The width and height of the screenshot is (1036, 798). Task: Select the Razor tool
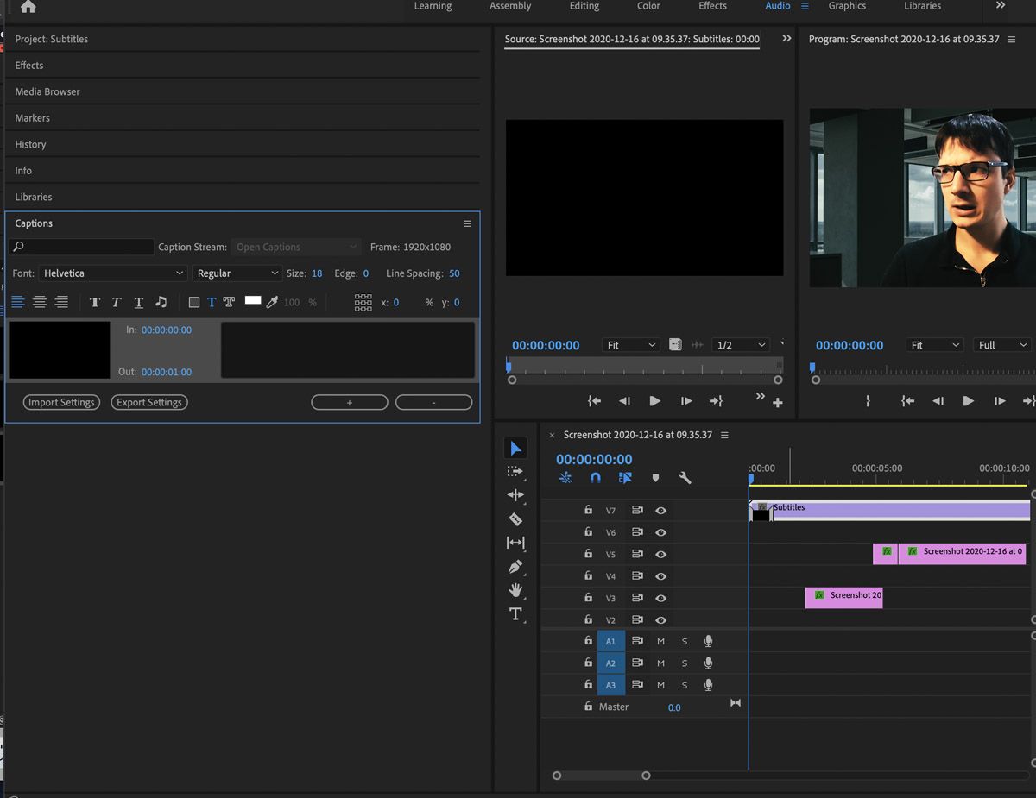[515, 519]
